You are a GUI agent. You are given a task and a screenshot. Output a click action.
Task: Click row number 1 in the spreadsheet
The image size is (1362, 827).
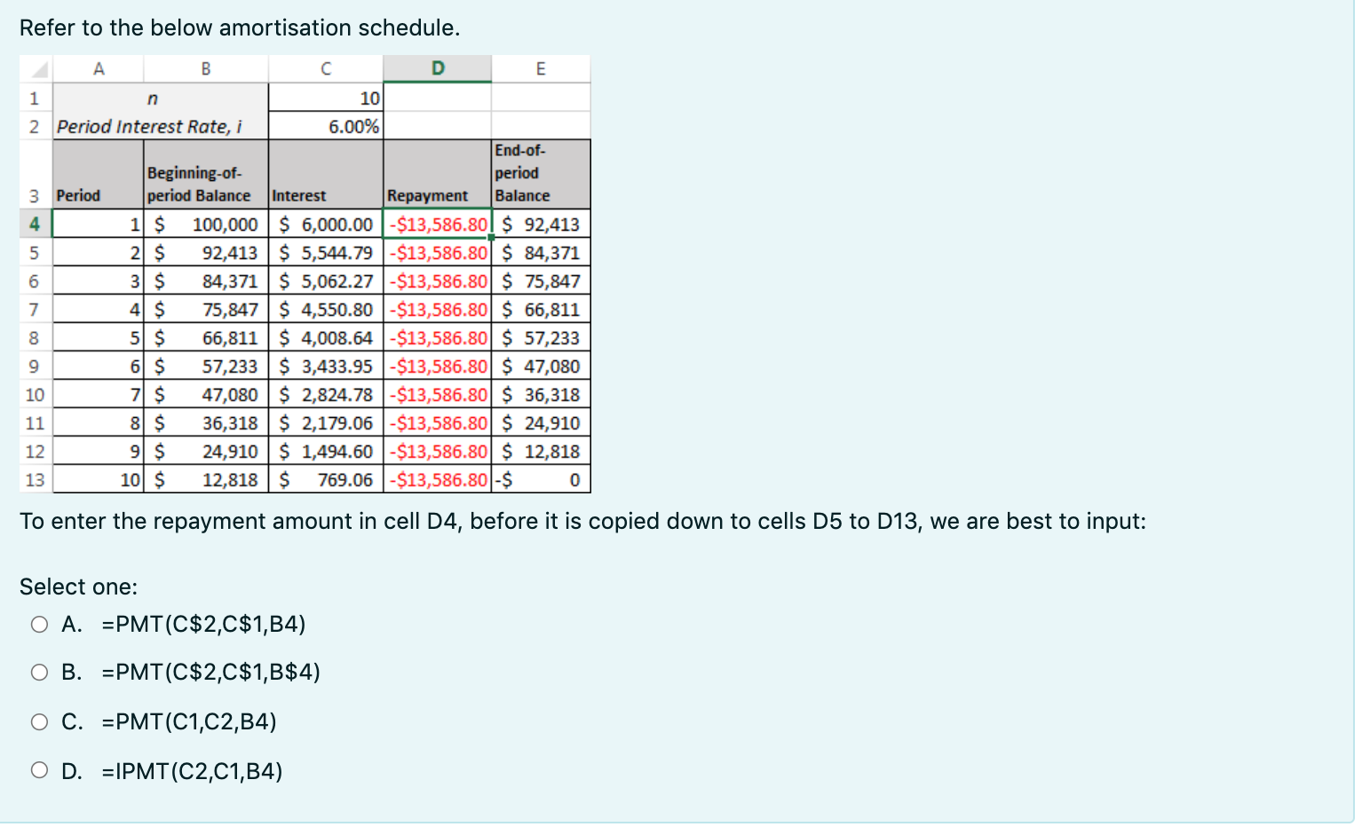coord(36,98)
